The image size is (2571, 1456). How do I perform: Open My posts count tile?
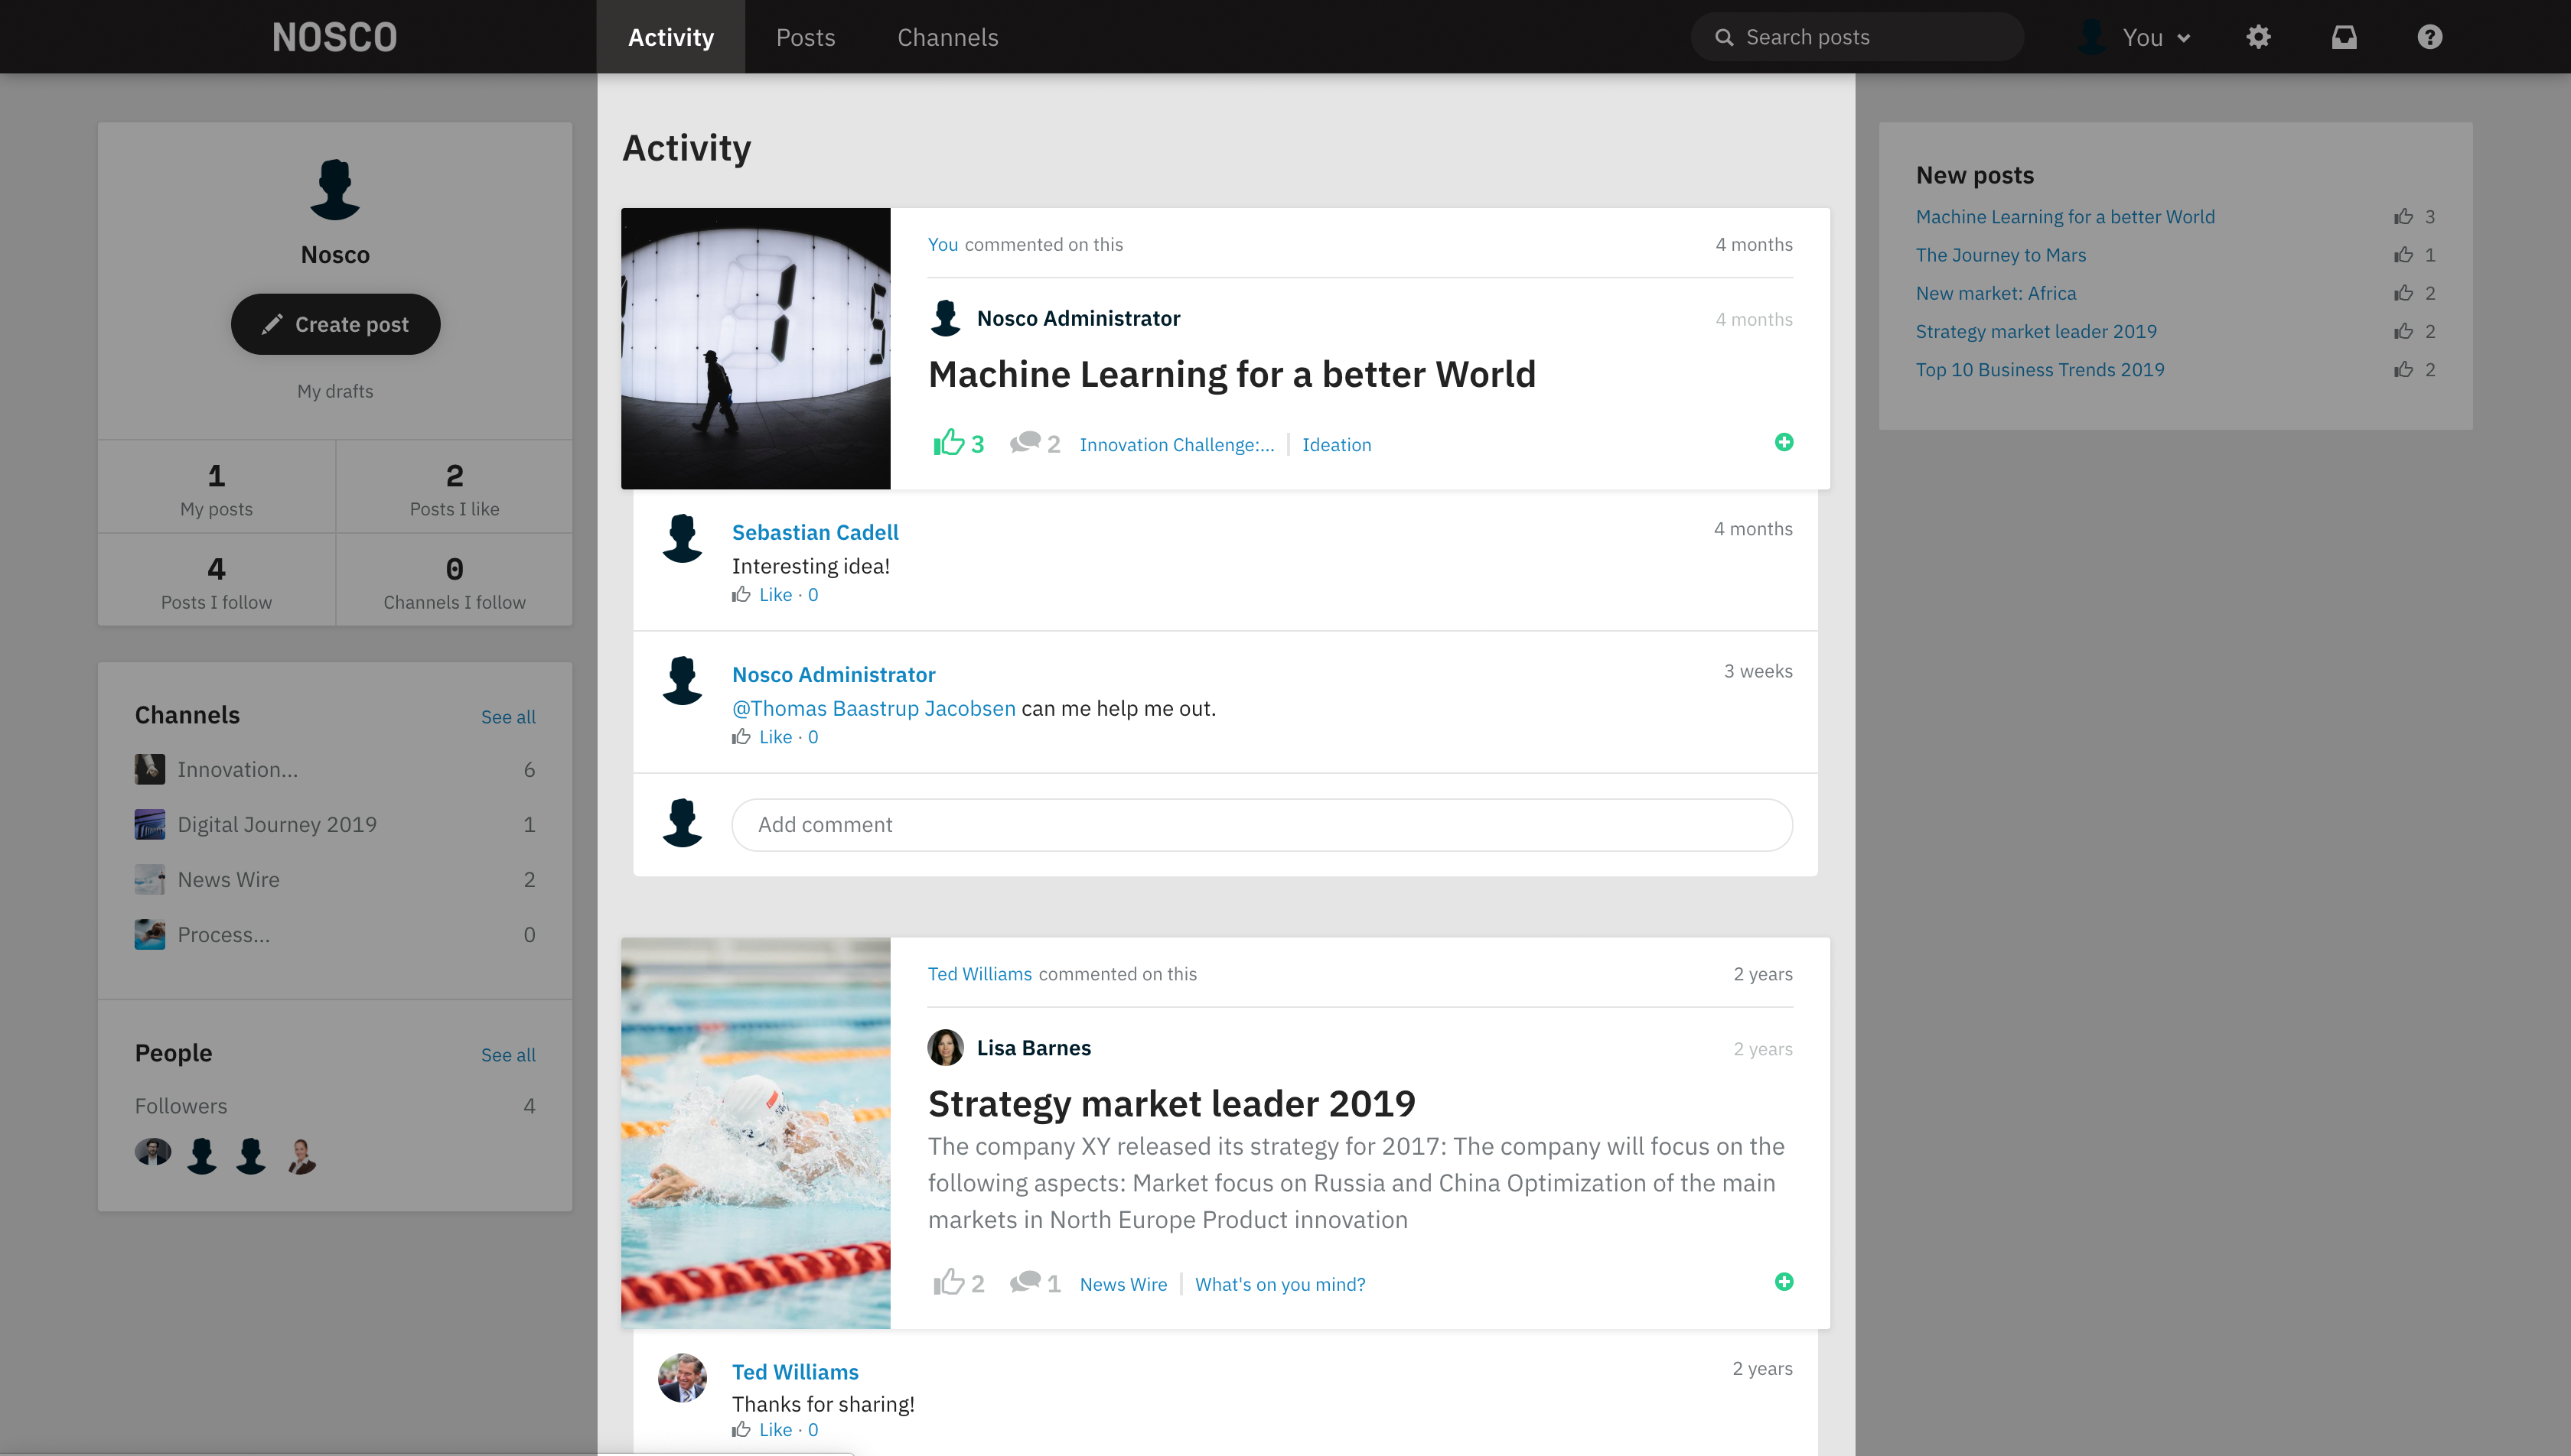[x=216, y=488]
